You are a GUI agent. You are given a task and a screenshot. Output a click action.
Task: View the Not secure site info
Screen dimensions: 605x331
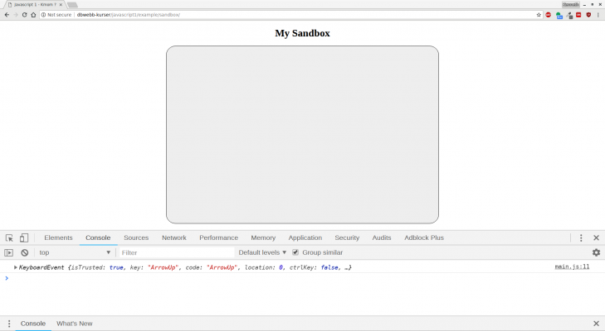click(56, 15)
